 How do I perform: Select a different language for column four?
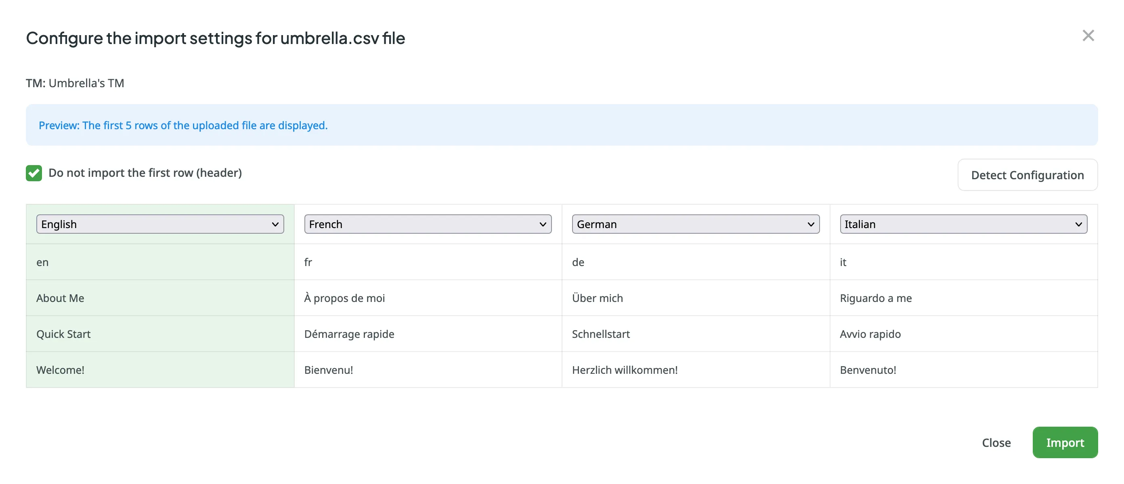click(x=963, y=223)
